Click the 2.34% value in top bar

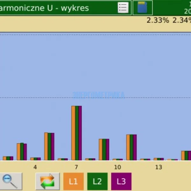182,21
